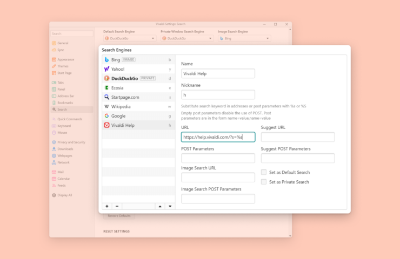This screenshot has height=259, width=400.
Task: Open Downloads settings section
Action: click(72, 149)
